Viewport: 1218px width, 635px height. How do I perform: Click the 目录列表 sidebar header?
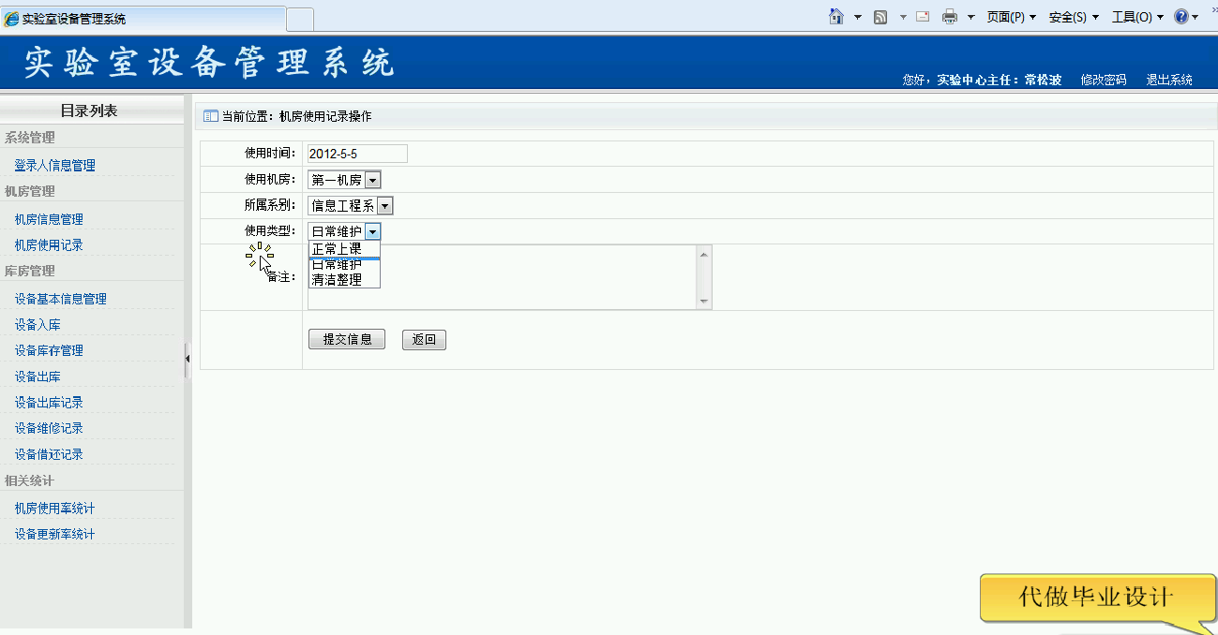point(89,111)
